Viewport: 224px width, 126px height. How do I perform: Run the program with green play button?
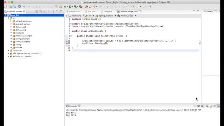click(70, 7)
